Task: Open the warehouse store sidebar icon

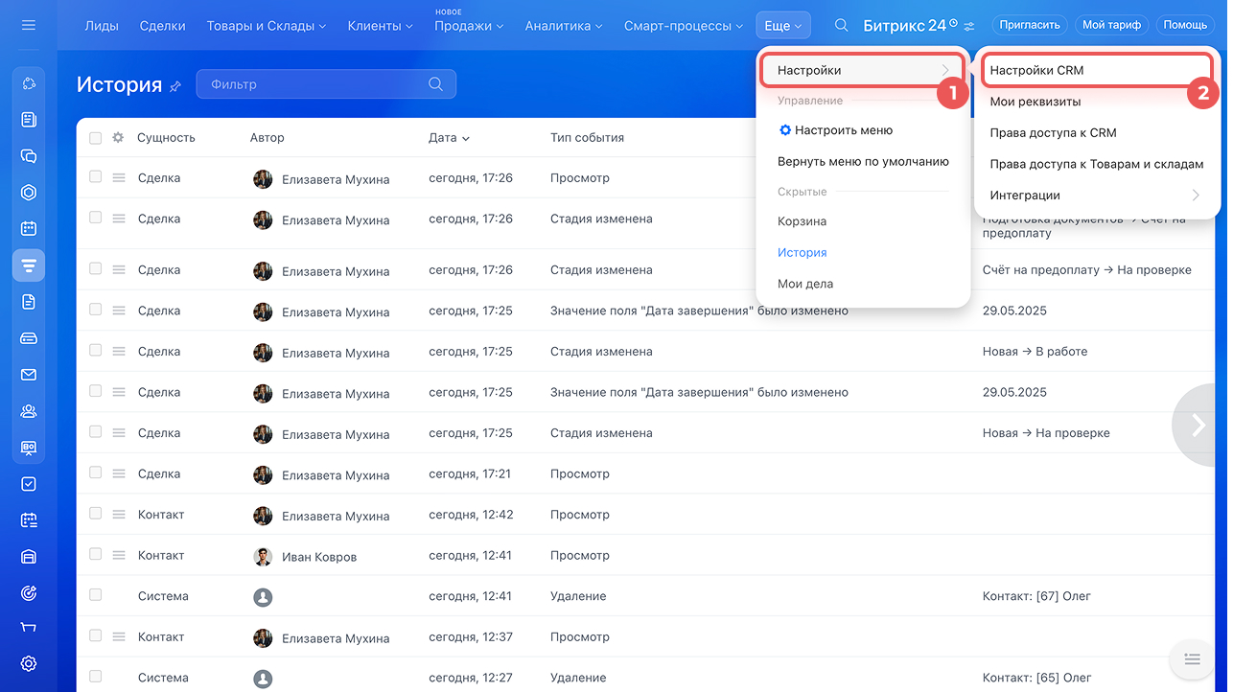Action: pyautogui.click(x=29, y=557)
